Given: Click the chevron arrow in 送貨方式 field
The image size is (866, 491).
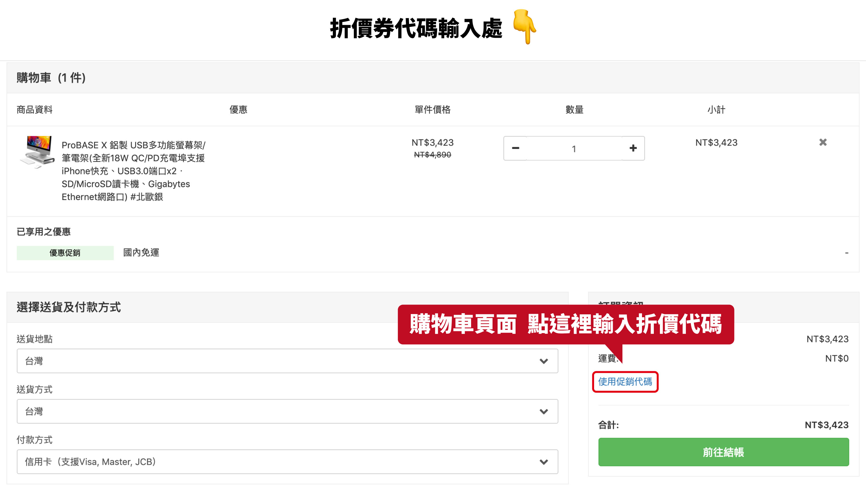Looking at the screenshot, I should tap(544, 411).
